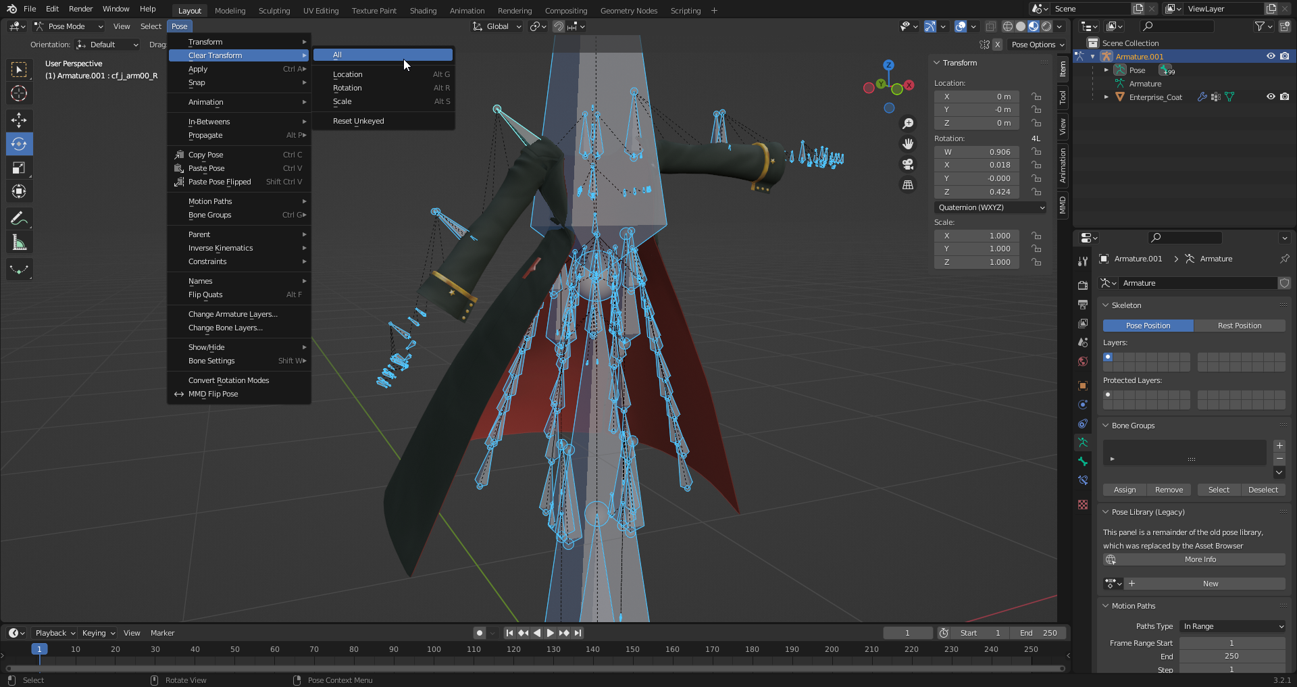Activate the Rotate tool

tap(19, 144)
